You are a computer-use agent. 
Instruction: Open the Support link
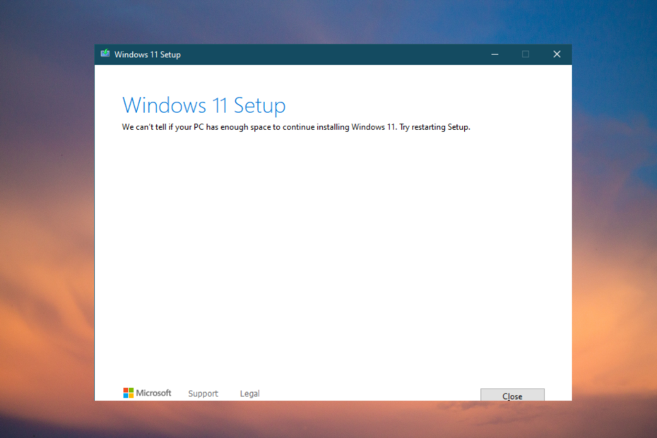pyautogui.click(x=203, y=393)
